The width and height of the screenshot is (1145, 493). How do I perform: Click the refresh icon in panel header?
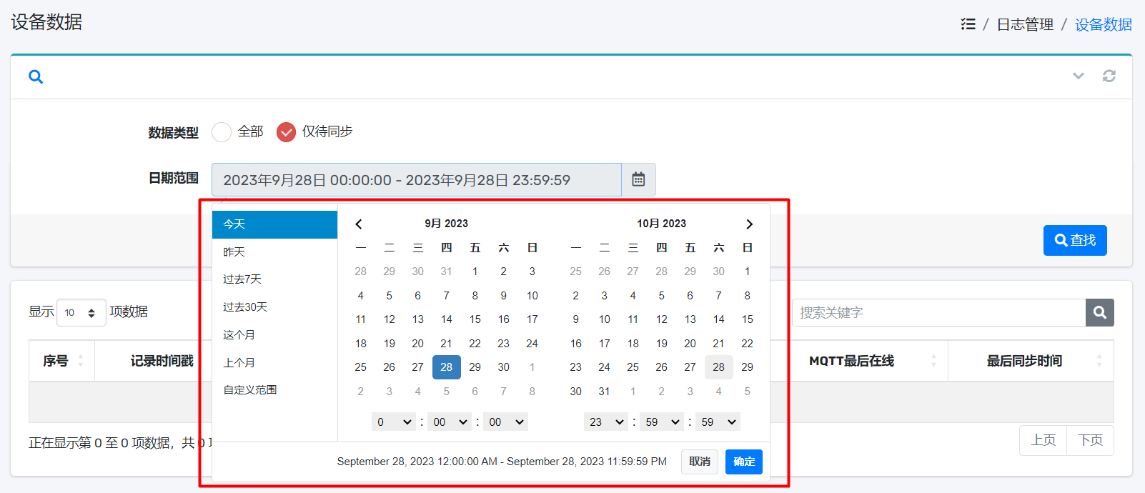tap(1109, 76)
